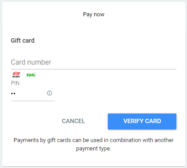The width and height of the screenshot is (187, 168).
Task: Select the Pay now header title
Action: tap(94, 15)
